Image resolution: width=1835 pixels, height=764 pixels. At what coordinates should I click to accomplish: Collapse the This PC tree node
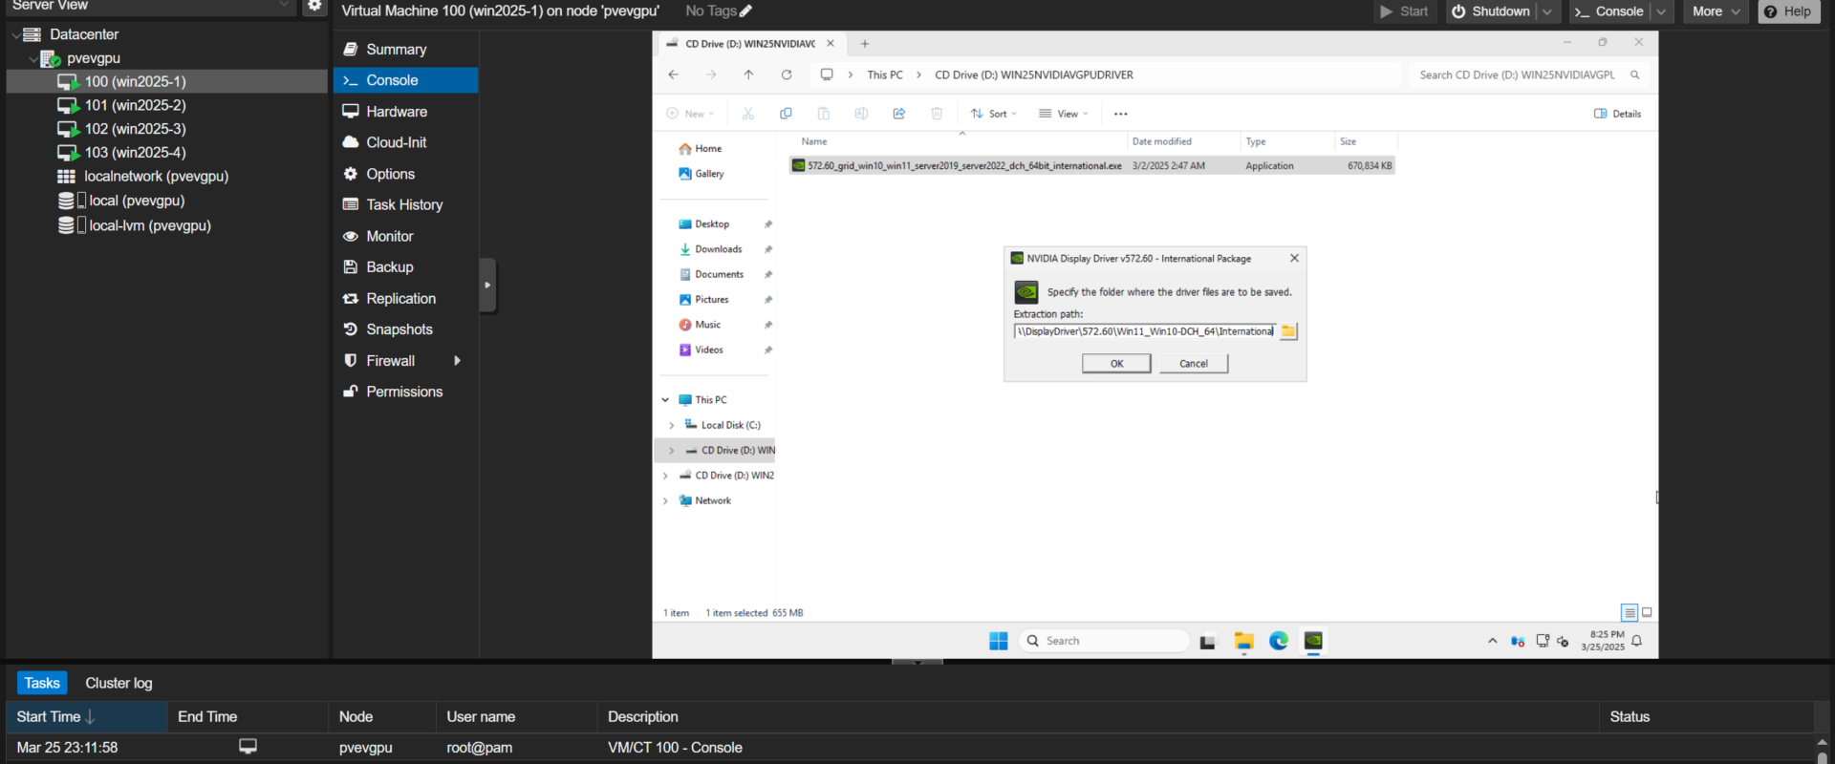pyautogui.click(x=665, y=400)
